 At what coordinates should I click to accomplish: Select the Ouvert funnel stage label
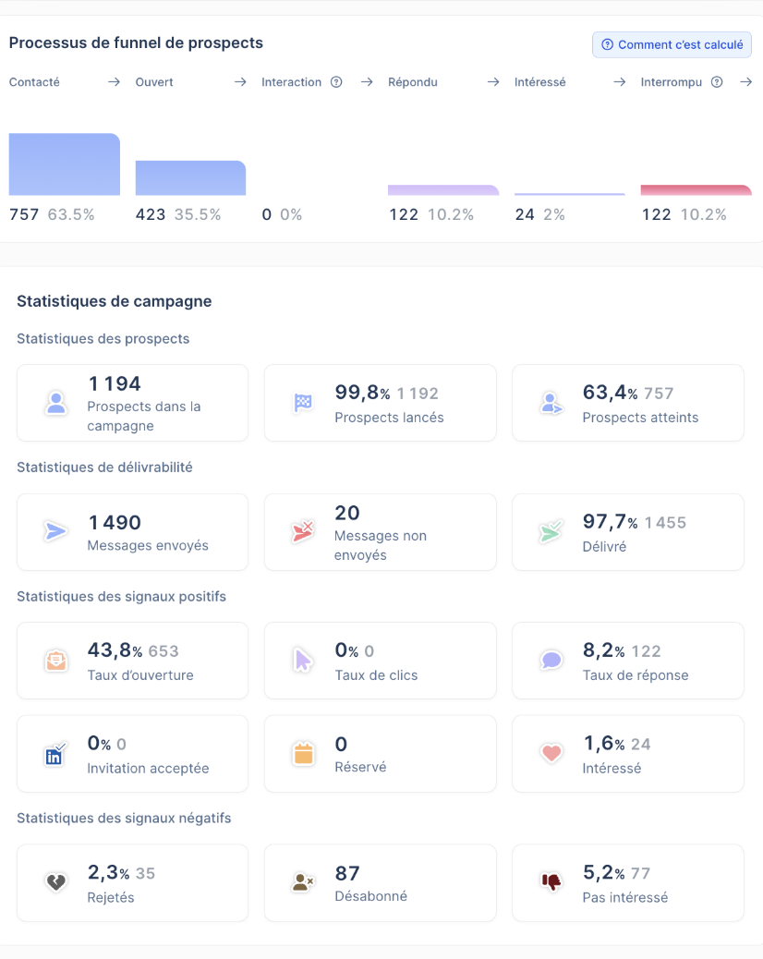coord(154,82)
